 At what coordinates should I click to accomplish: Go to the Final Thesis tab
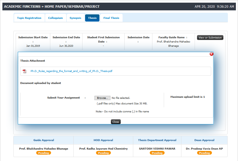(111, 18)
